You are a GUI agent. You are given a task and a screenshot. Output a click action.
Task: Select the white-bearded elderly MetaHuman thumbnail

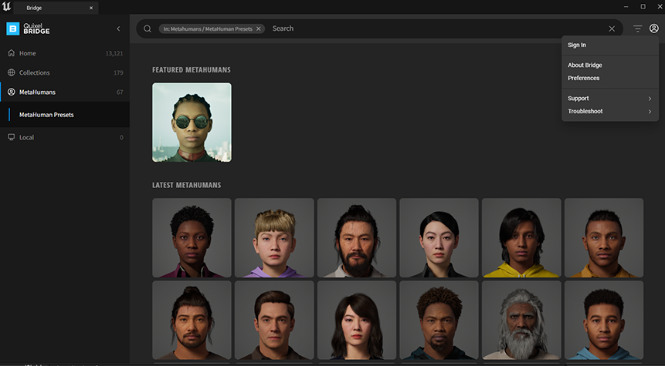click(521, 320)
